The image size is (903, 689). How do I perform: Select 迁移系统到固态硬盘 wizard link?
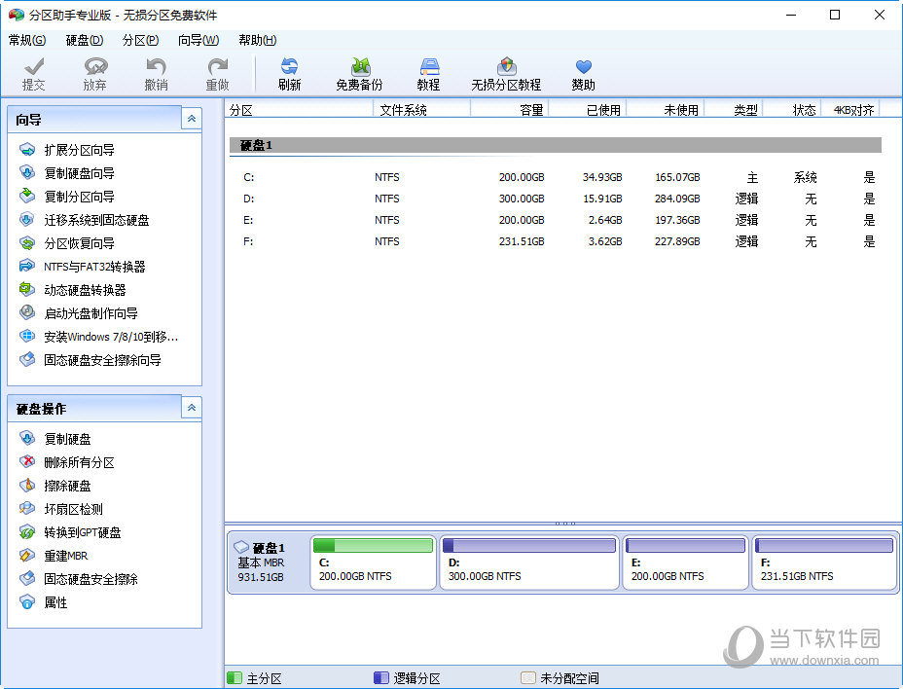[96, 220]
